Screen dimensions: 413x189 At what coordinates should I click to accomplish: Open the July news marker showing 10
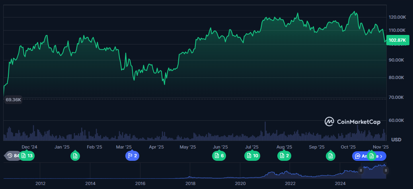pos(252,156)
